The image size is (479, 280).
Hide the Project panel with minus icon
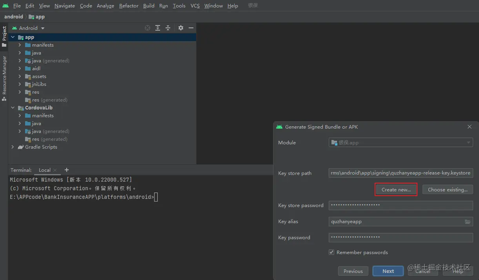[191, 28]
